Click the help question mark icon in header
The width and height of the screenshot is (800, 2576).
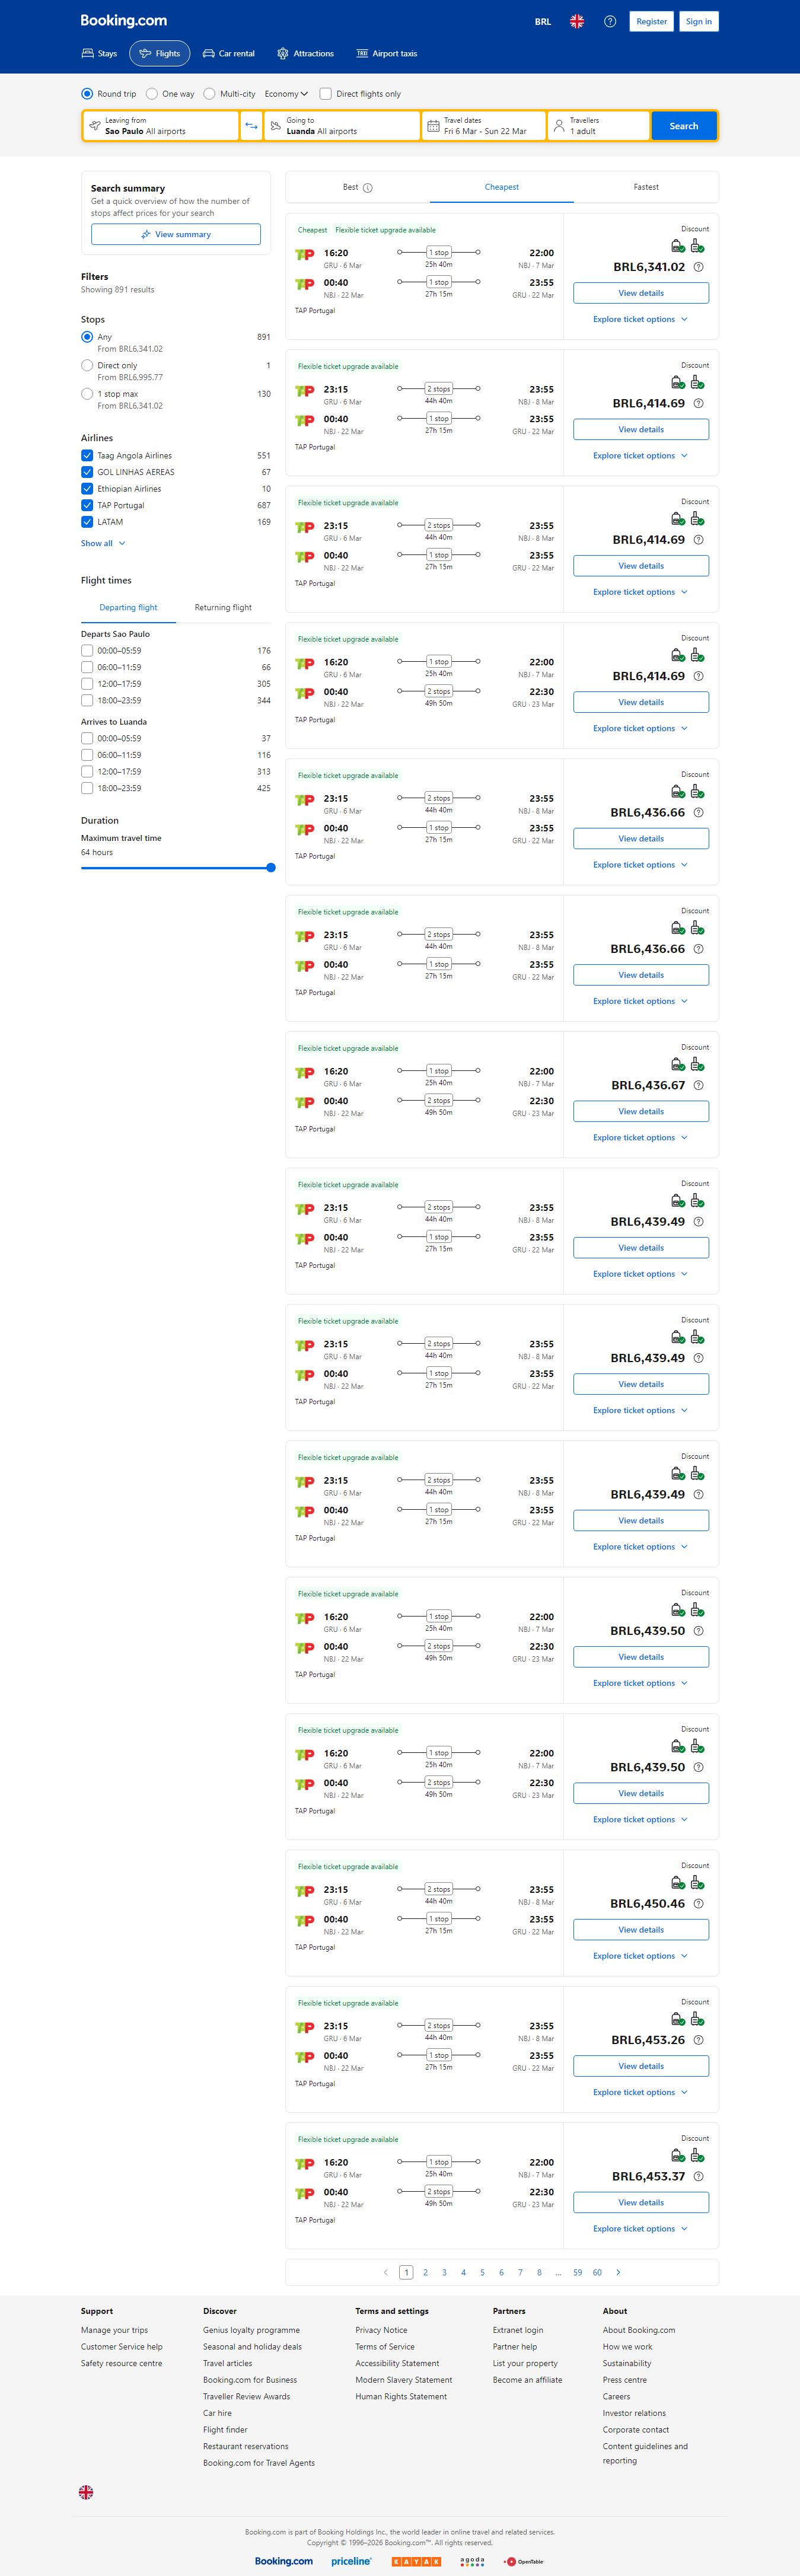coord(610,21)
